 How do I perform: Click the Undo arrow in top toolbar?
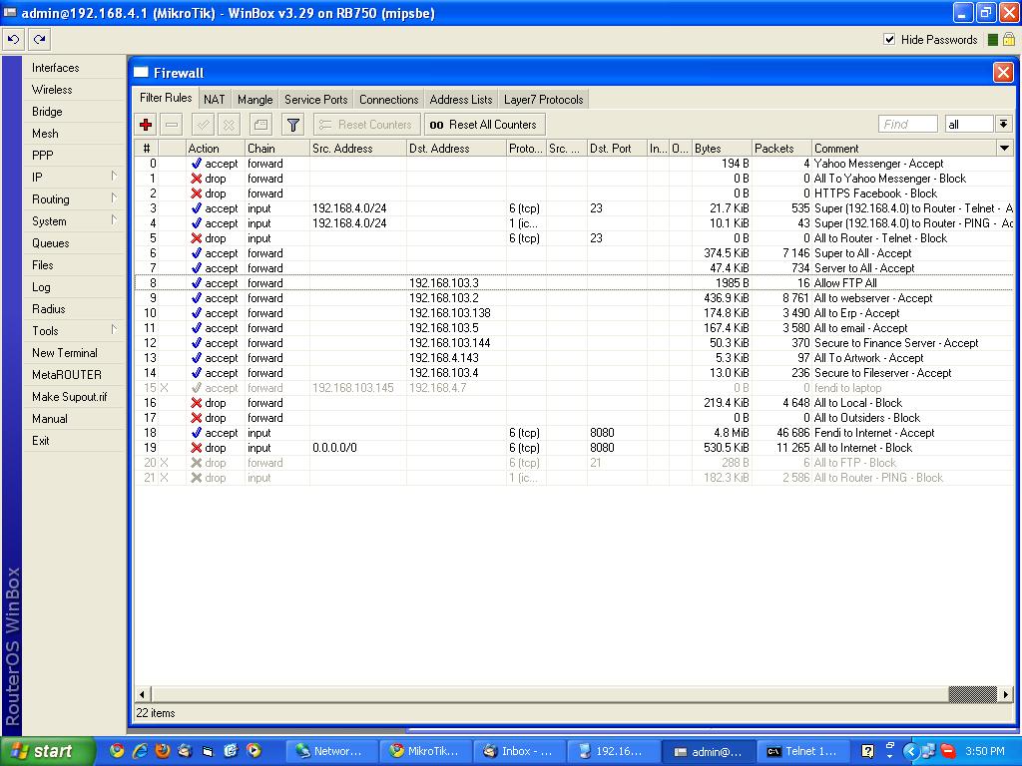click(12, 39)
